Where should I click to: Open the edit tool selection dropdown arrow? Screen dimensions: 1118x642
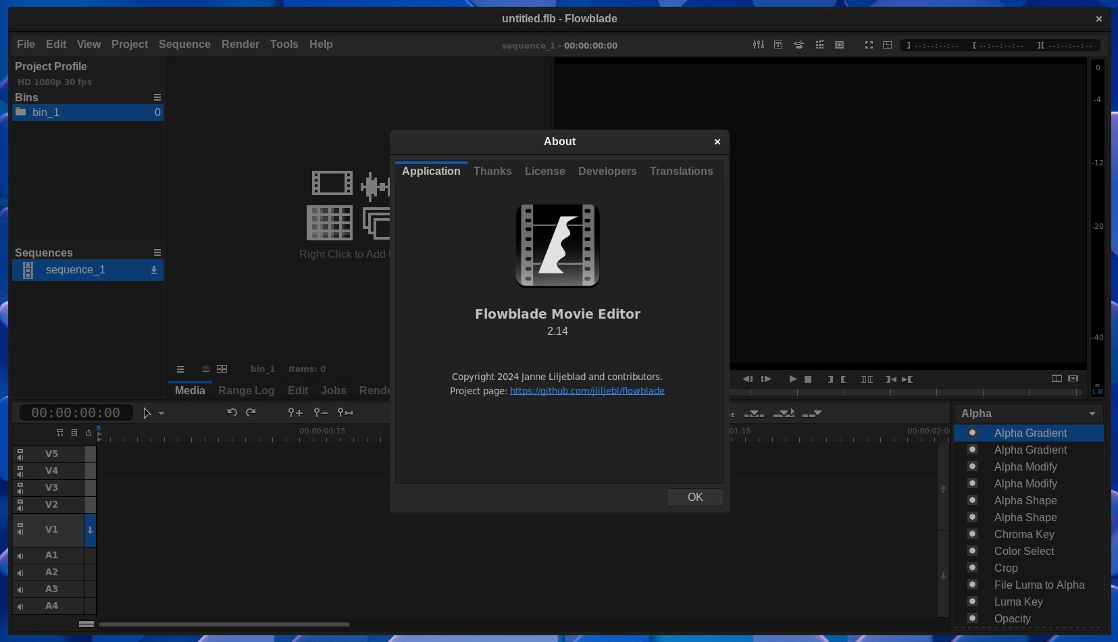point(161,413)
